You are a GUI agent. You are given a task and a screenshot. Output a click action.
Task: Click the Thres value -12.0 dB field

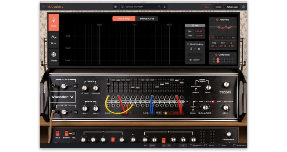pos(199,36)
